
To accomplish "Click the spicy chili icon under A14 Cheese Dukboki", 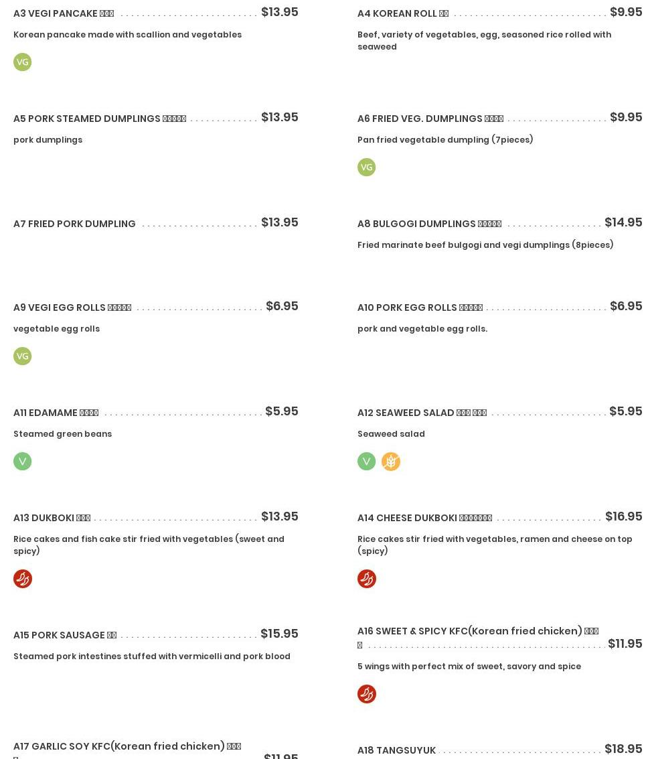I will [366, 578].
